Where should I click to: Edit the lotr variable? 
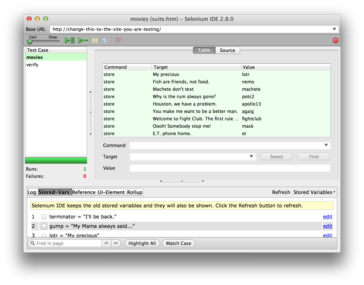click(x=327, y=235)
